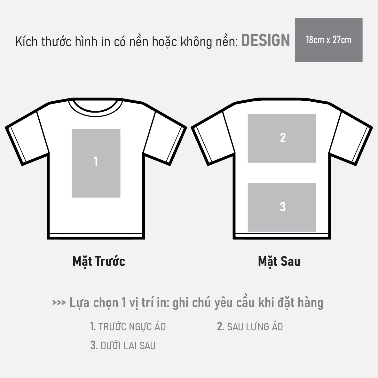
Task: Click the front shirt bottom hem
Action: (x=96, y=236)
